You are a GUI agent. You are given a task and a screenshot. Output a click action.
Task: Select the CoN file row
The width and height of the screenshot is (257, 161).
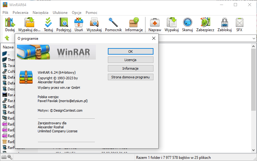click(9, 71)
